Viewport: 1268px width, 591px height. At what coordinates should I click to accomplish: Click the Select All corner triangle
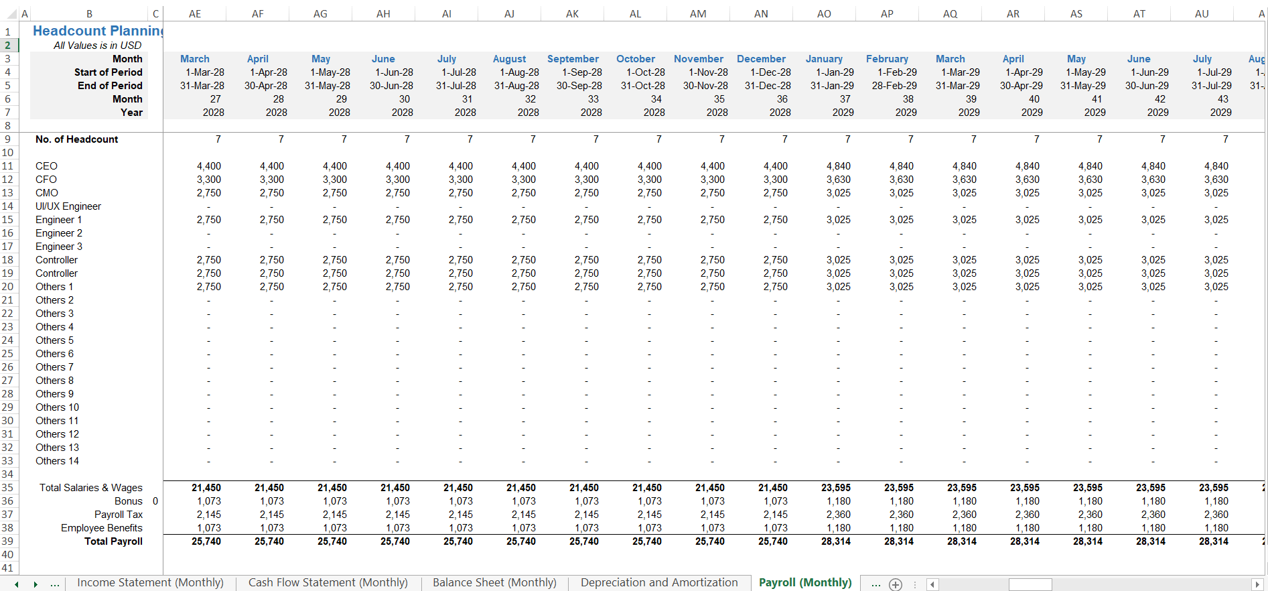(x=12, y=13)
